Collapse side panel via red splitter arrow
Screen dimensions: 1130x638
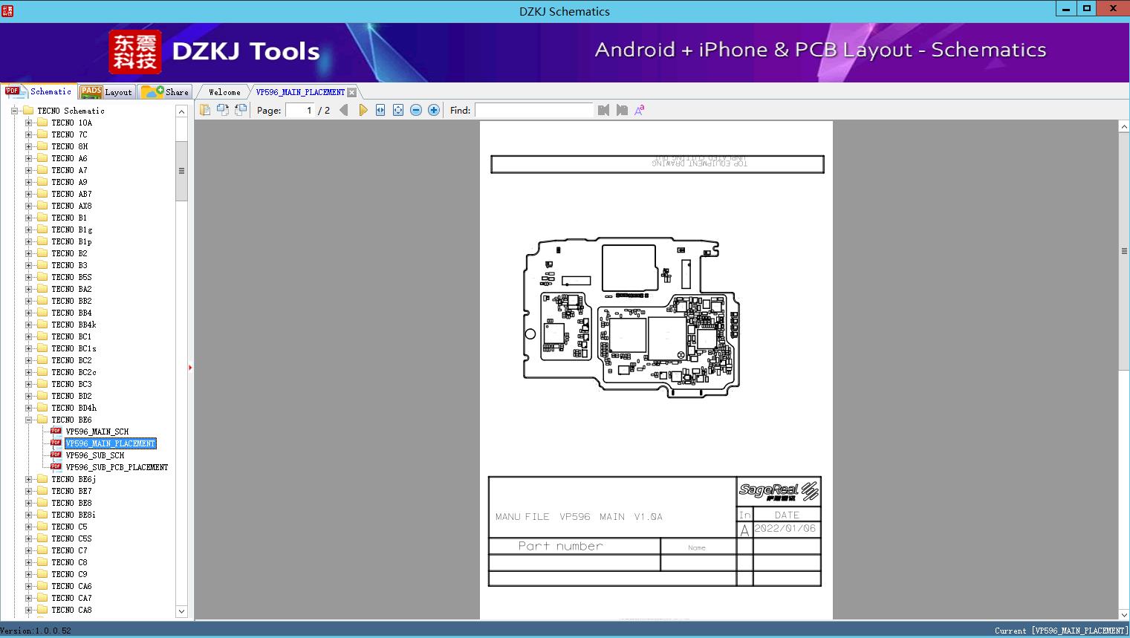(x=190, y=367)
